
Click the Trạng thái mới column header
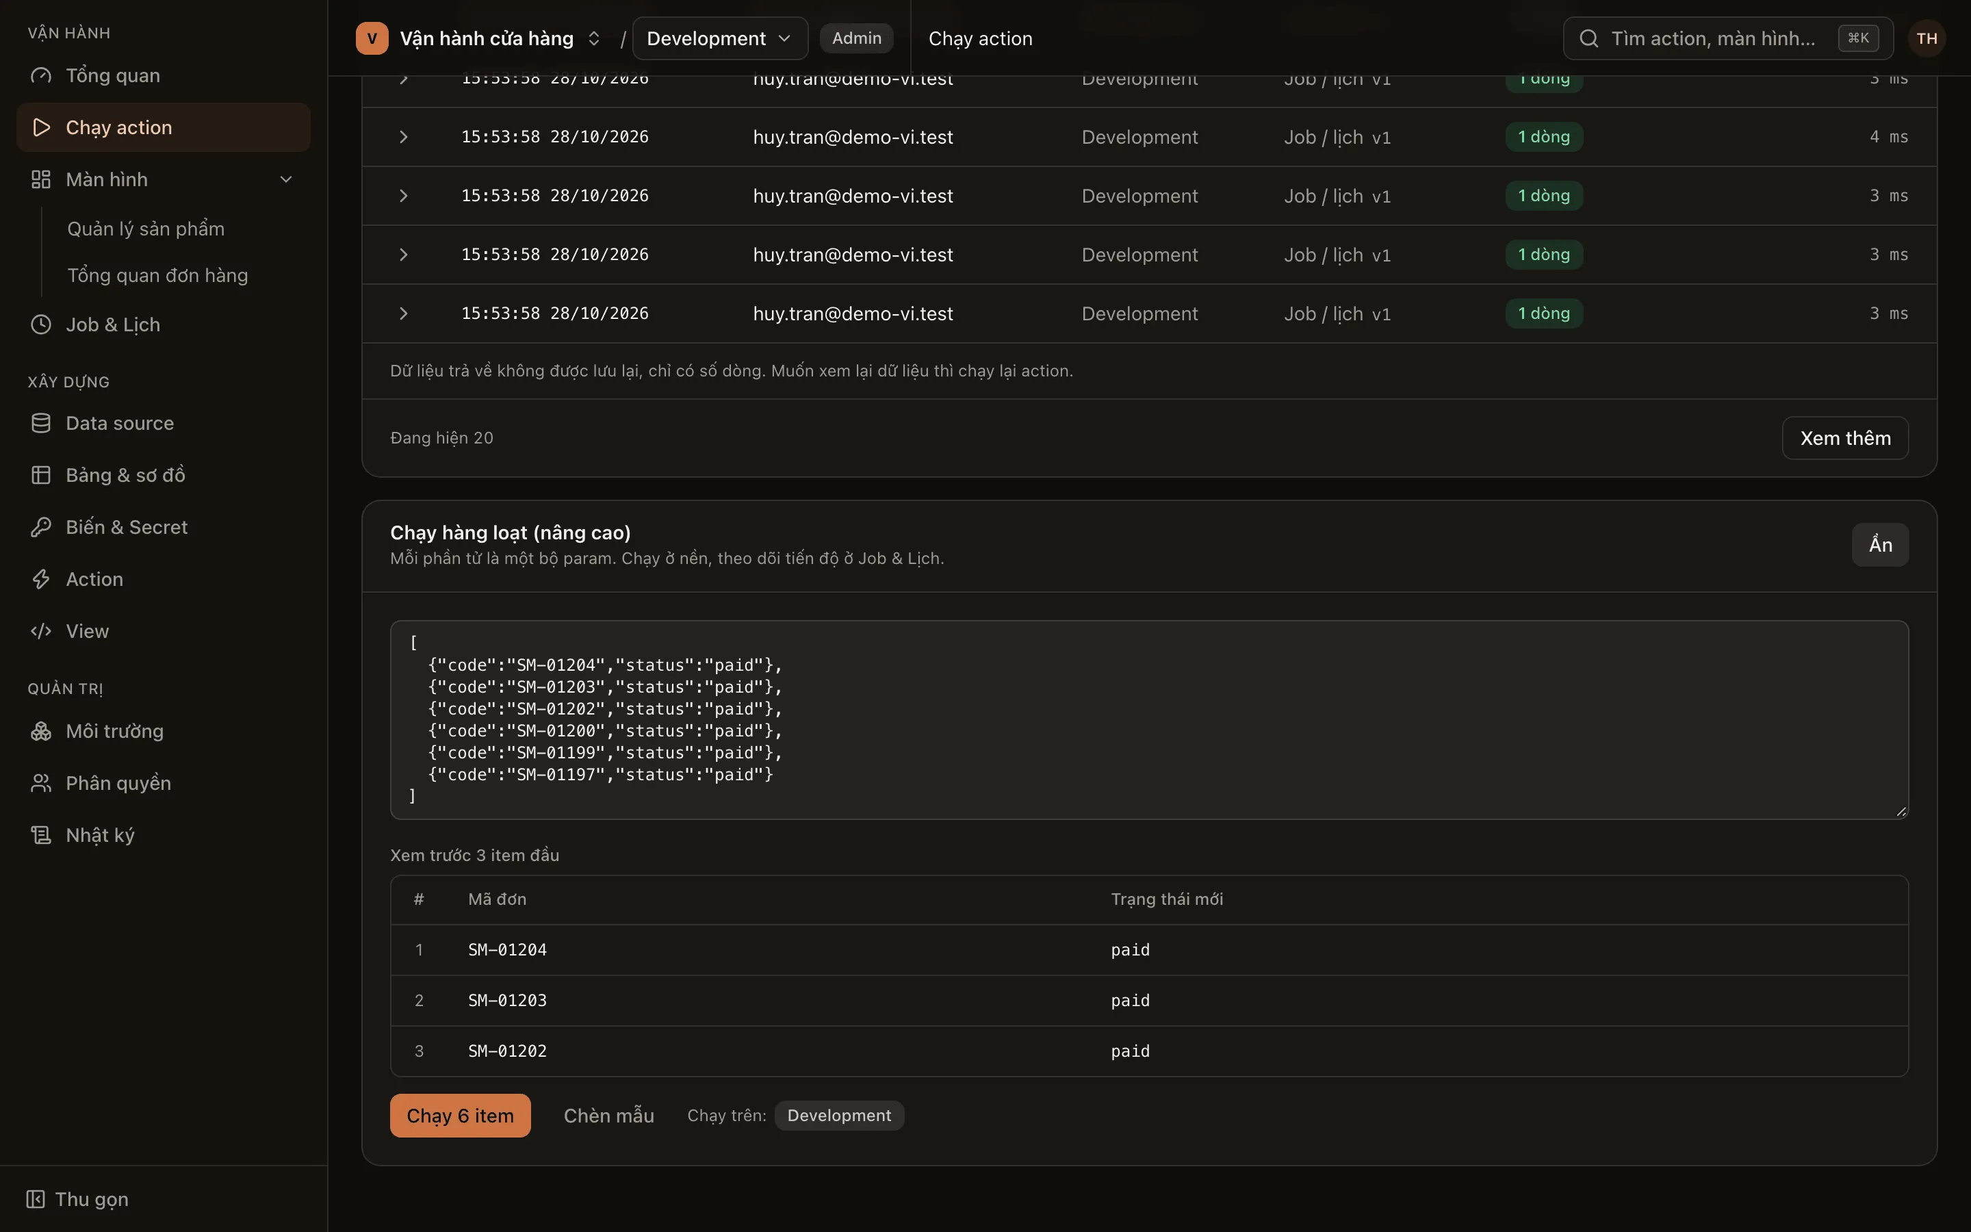coord(1166,899)
